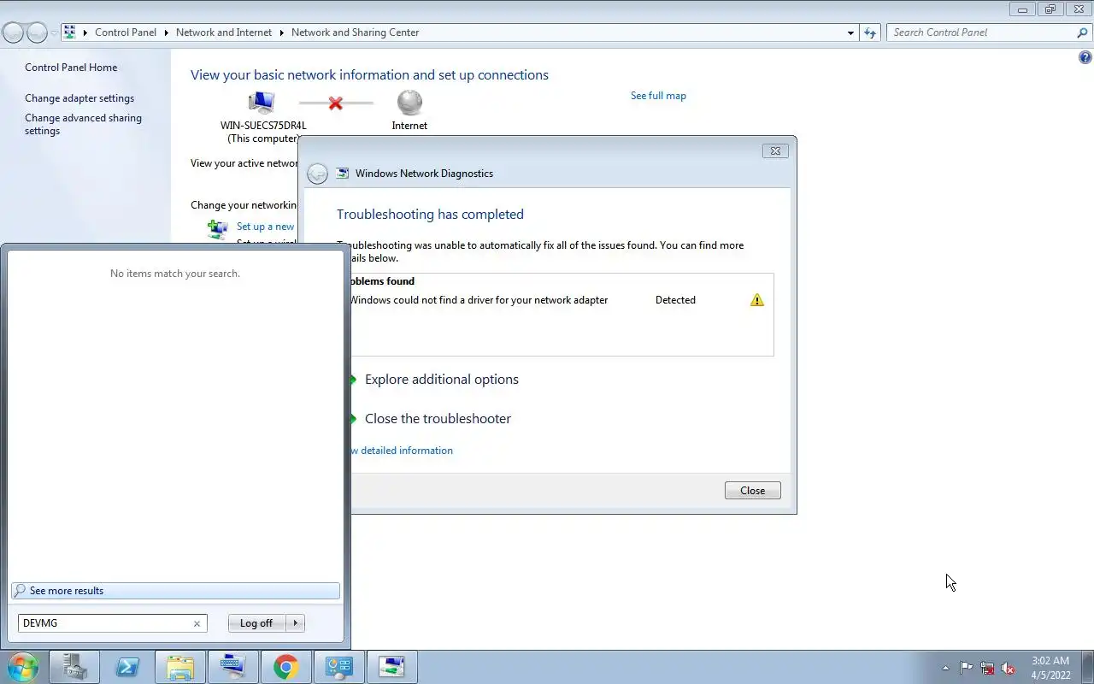The image size is (1094, 684).
Task: Go forward in Control Panel
Action: pyautogui.click(x=37, y=32)
